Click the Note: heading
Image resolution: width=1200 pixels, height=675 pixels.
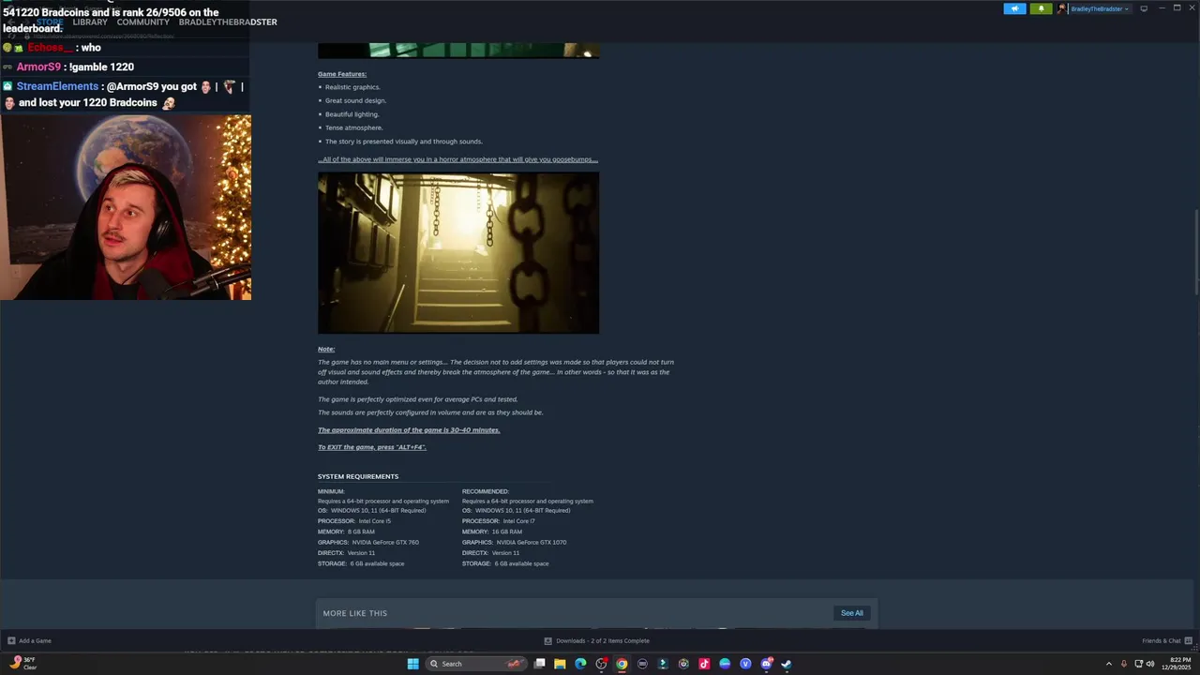coord(326,349)
